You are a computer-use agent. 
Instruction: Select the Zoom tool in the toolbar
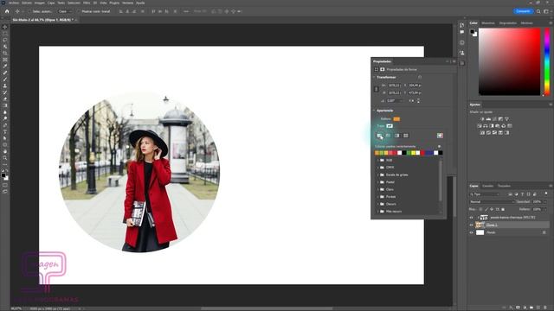coord(5,157)
